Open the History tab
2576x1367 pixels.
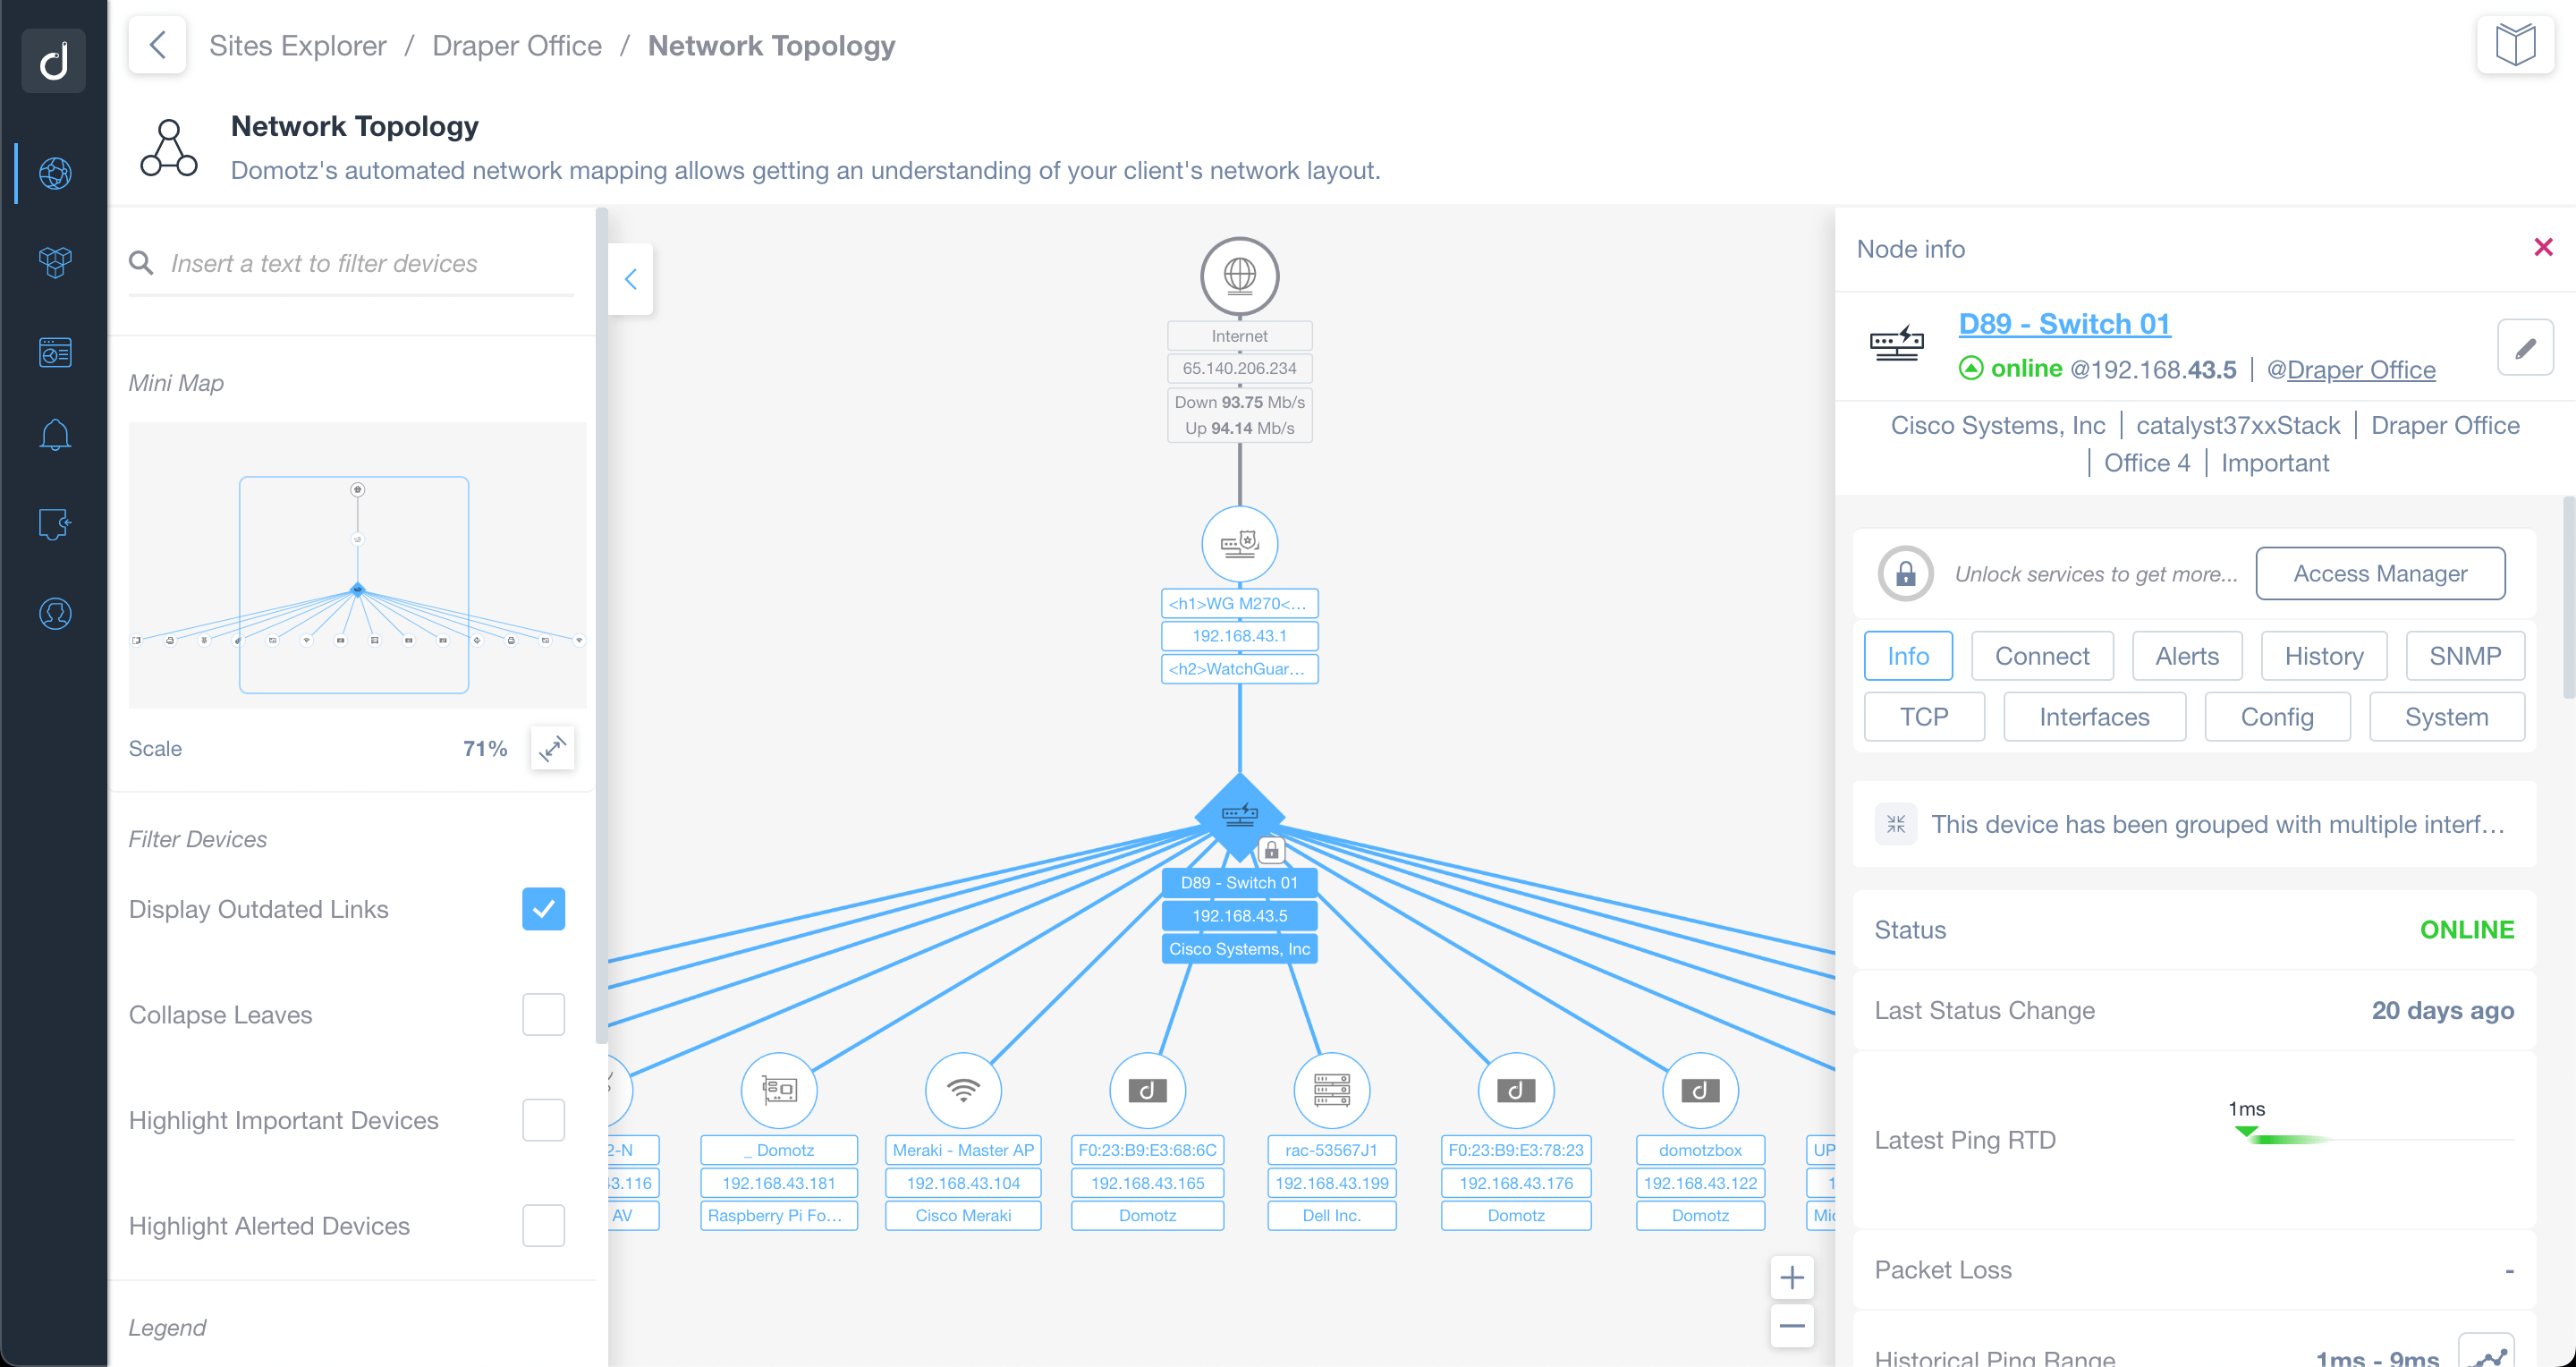[x=2324, y=656]
